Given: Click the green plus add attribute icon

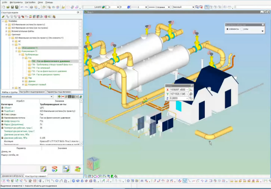Looking at the screenshot, I should point(59,96).
